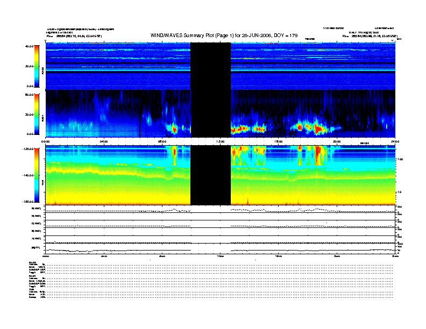Click the 24:00 time label under the RAD1 spectrogram

395,141
